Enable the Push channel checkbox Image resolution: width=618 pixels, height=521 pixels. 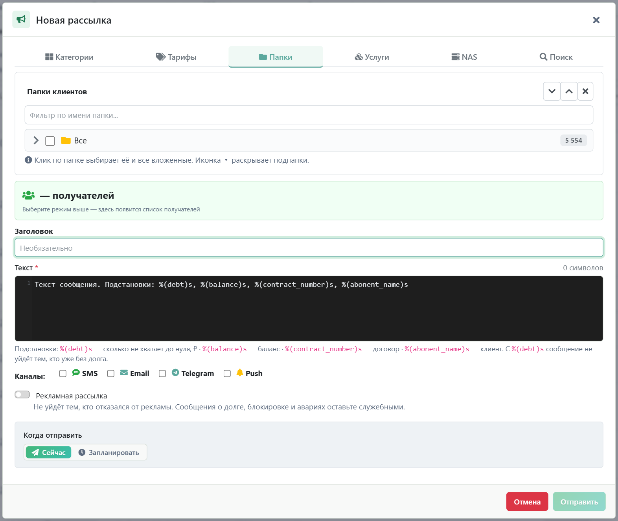pyautogui.click(x=227, y=373)
